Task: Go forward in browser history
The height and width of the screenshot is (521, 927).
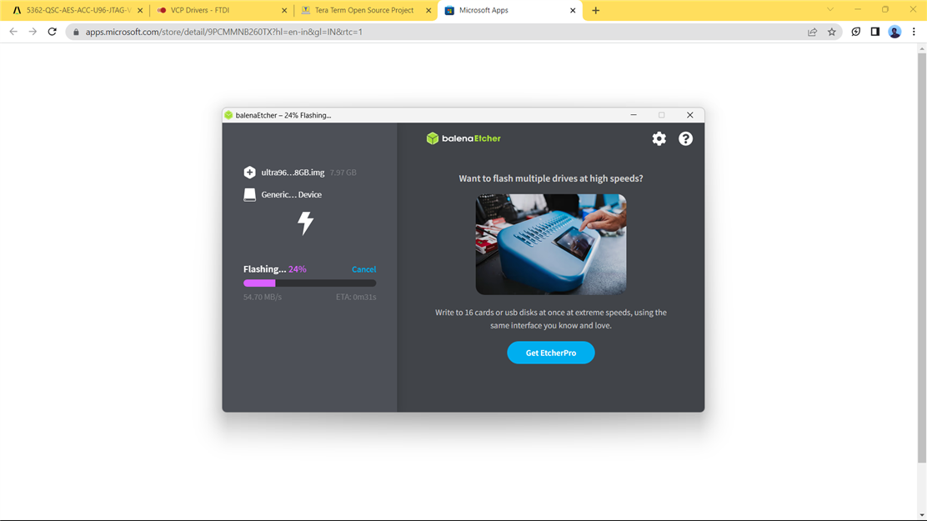Action: click(33, 32)
